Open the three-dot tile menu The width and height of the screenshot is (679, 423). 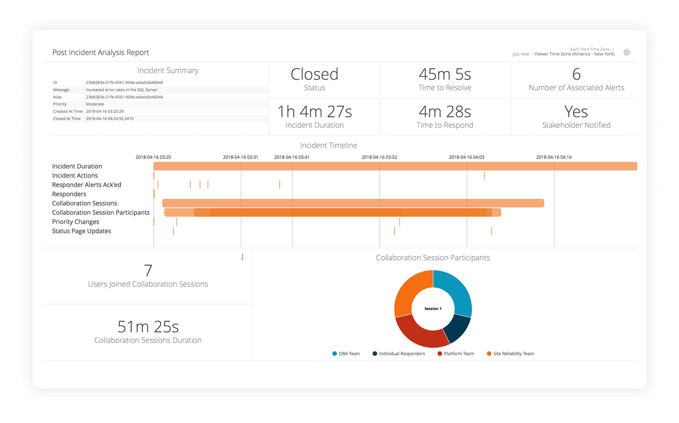[x=242, y=258]
